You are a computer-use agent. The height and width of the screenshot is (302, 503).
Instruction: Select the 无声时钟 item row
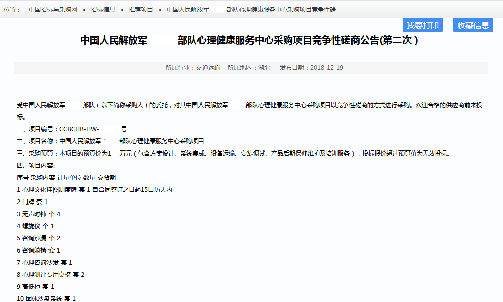pyautogui.click(x=38, y=214)
